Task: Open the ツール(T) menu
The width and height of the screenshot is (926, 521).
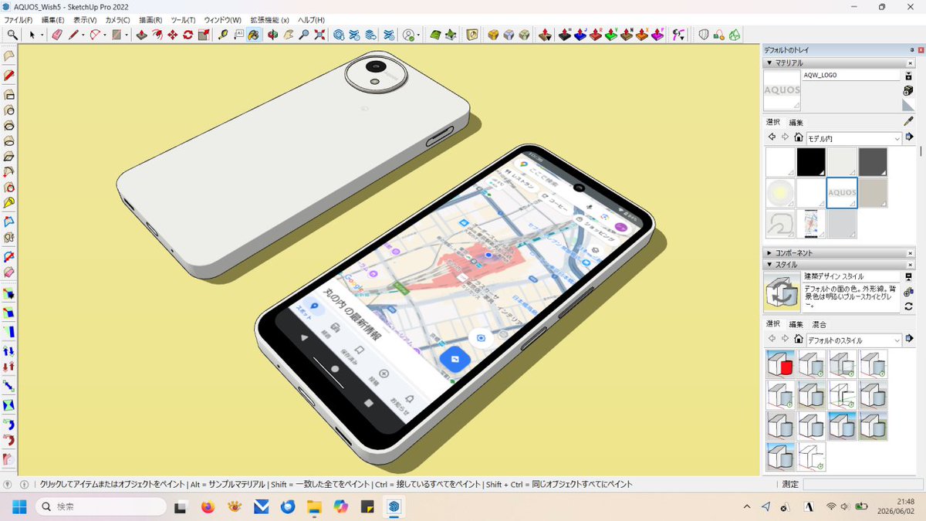Action: click(x=183, y=19)
